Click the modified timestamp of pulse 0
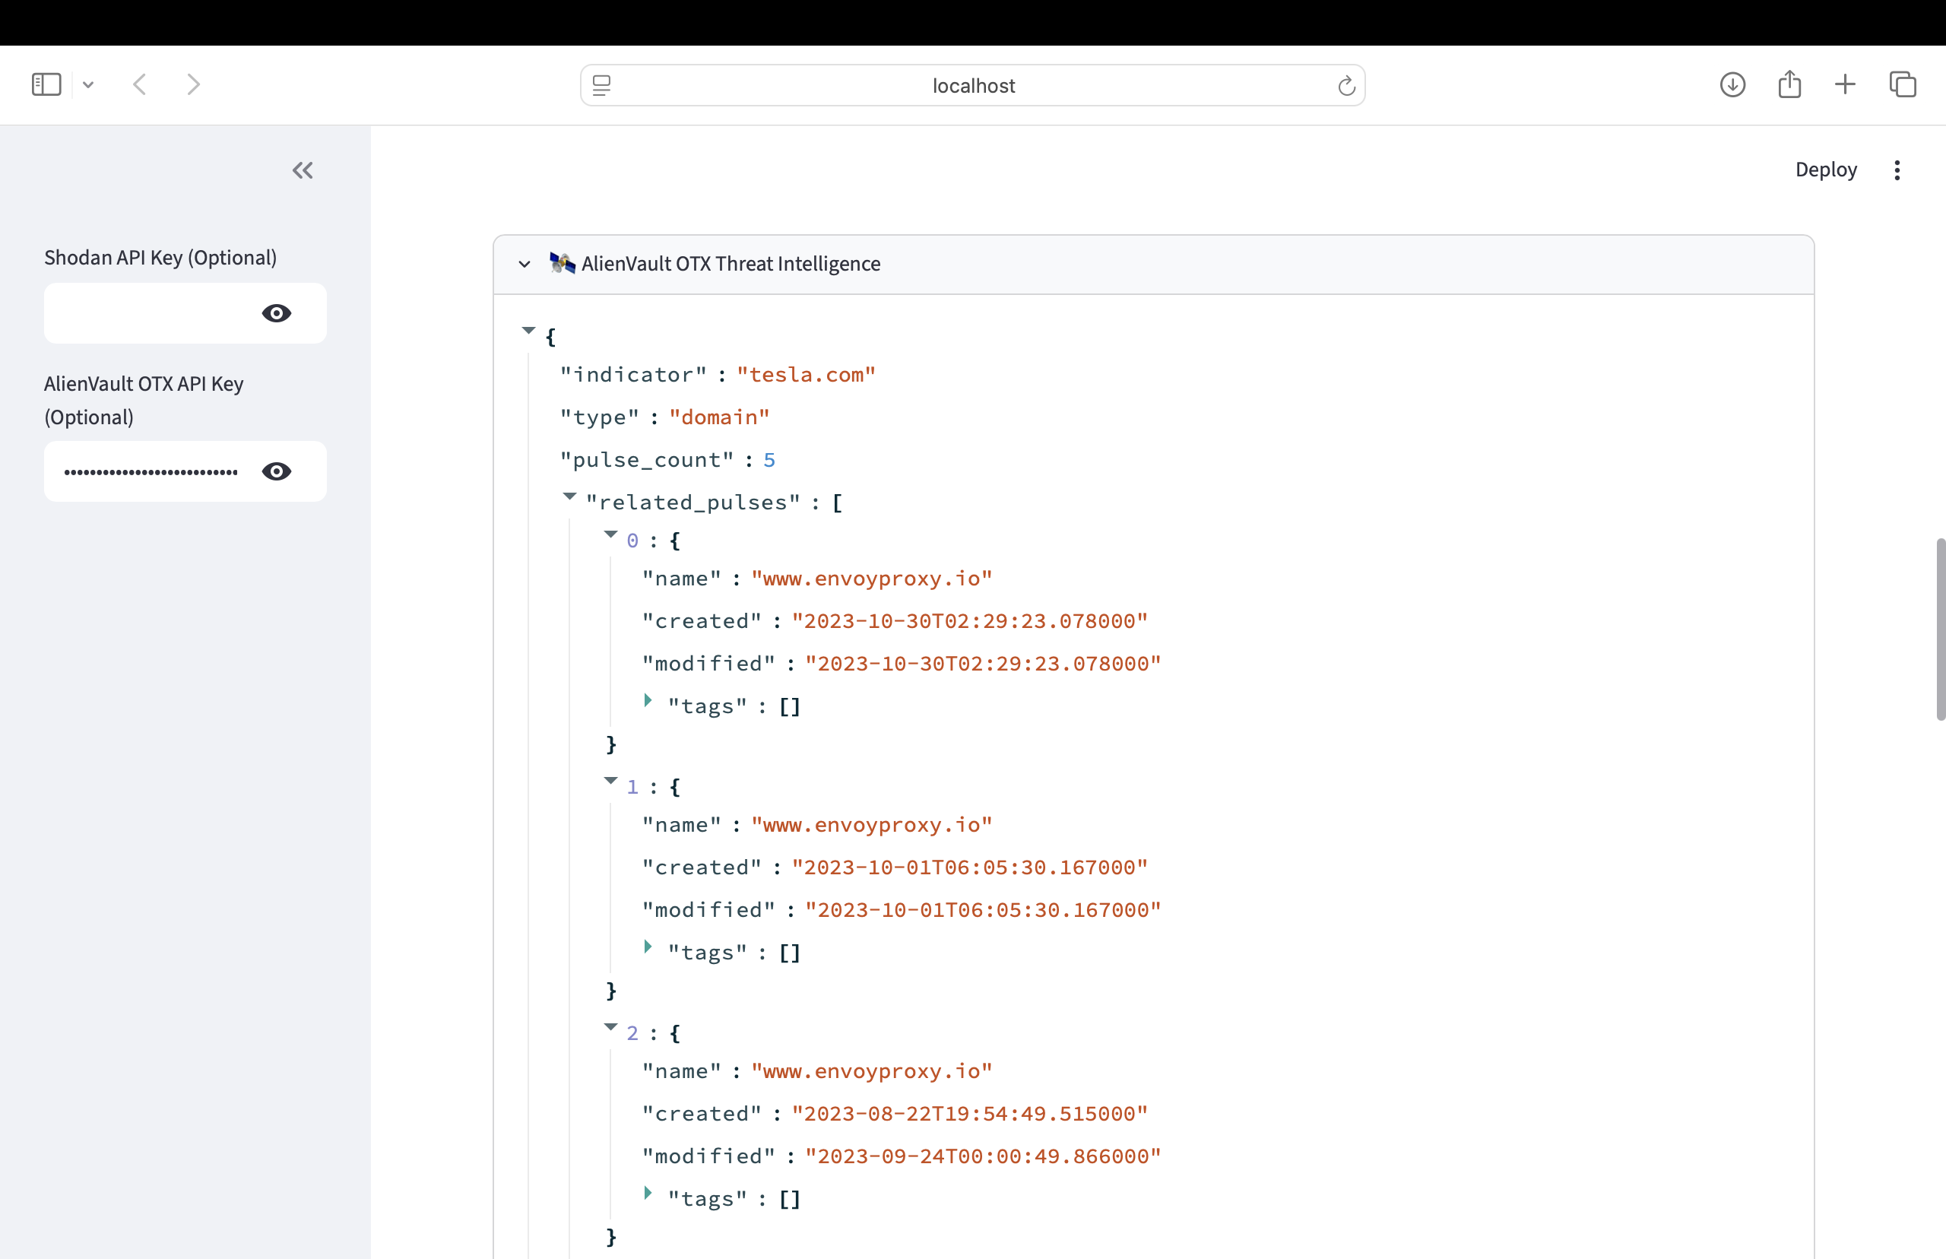 (x=982, y=664)
